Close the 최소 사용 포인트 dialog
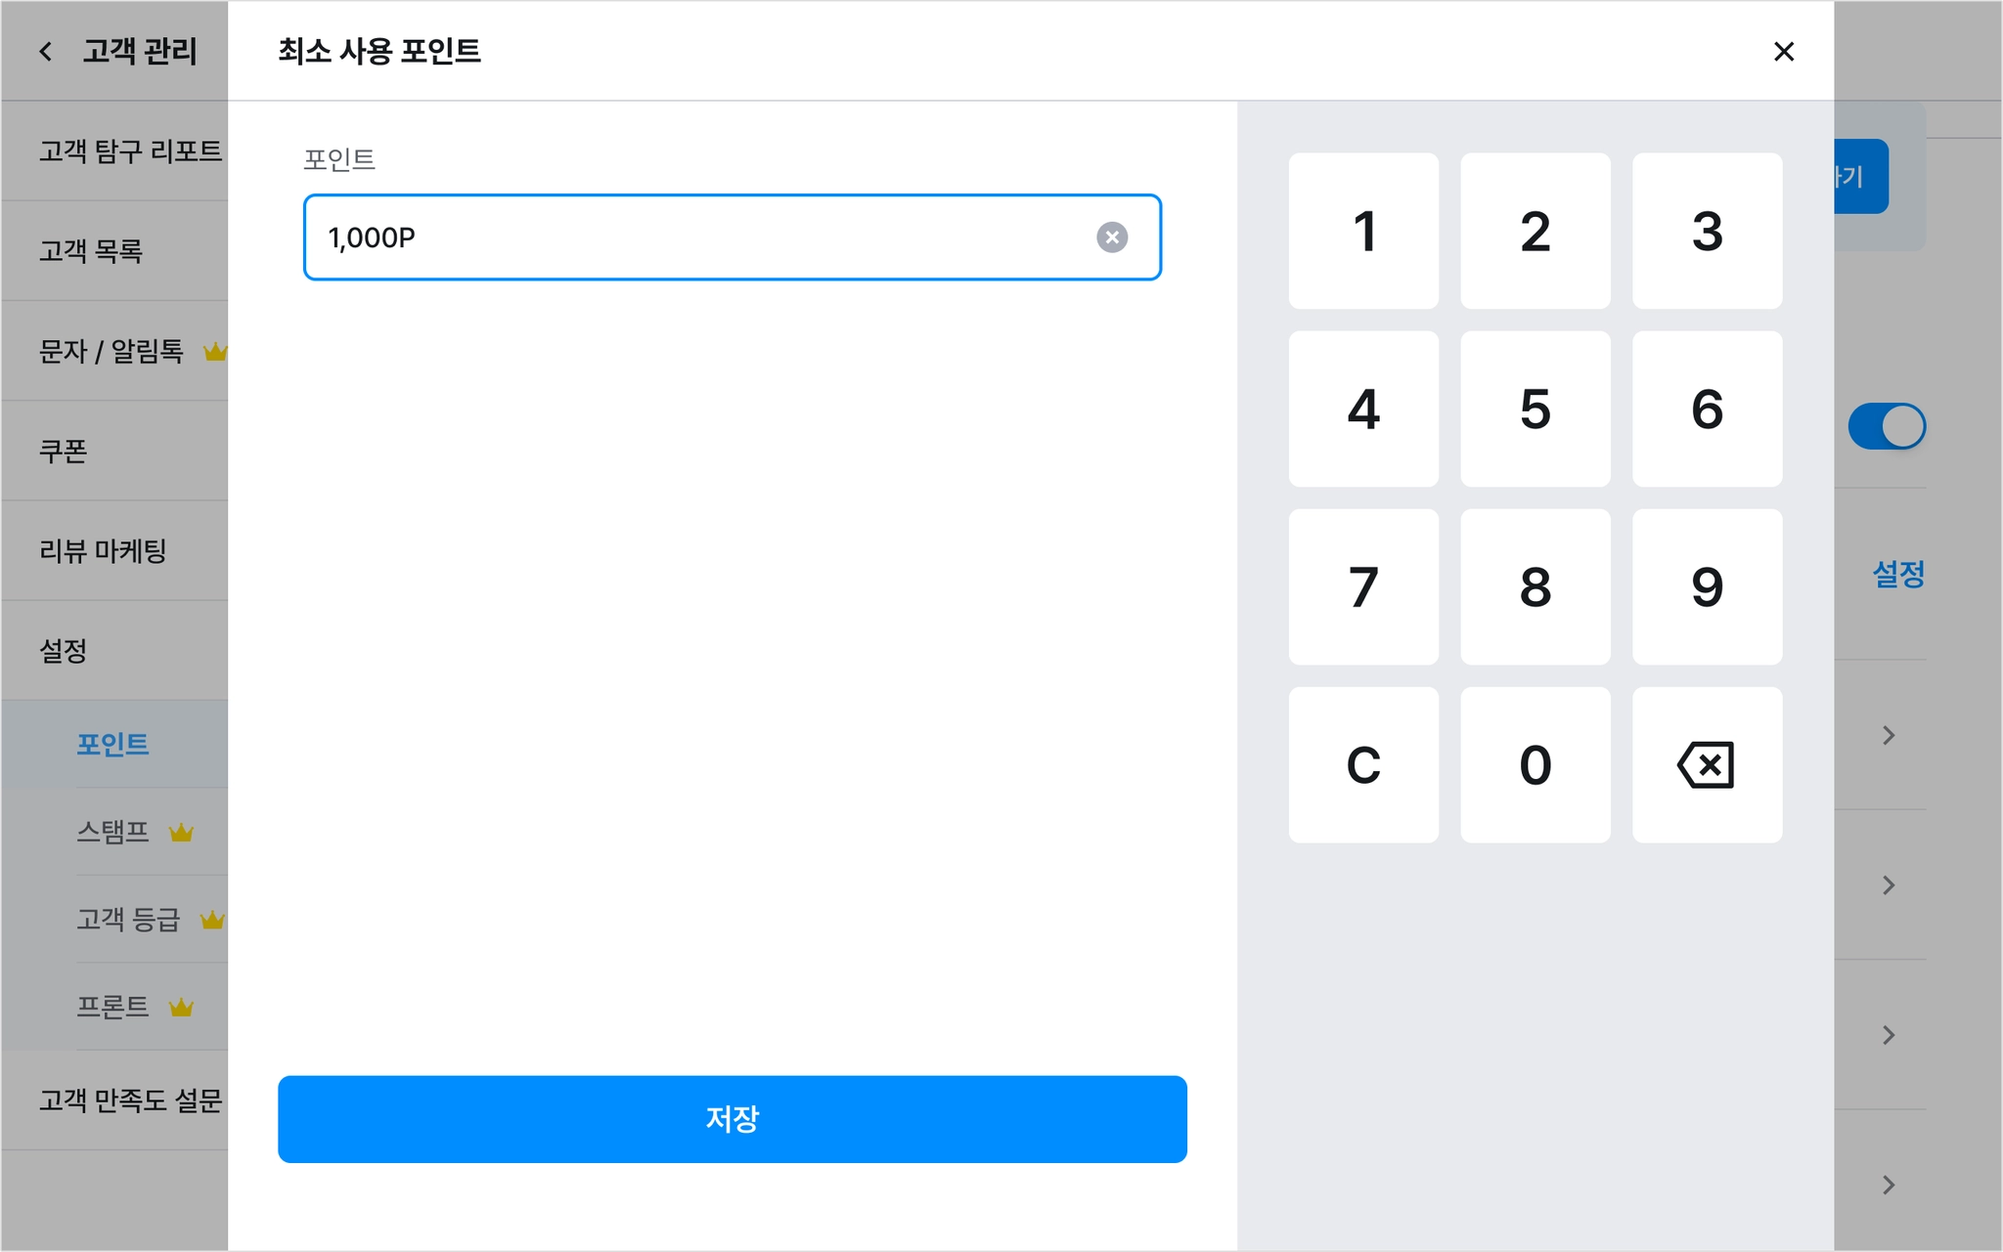The image size is (2003, 1252). pos(1783,52)
